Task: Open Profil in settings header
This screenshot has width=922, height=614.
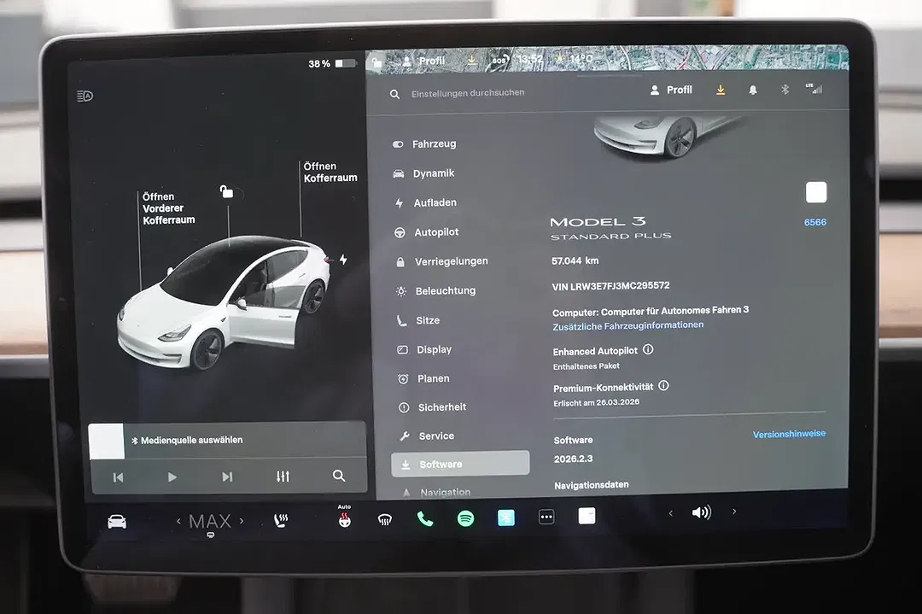Action: 671,90
